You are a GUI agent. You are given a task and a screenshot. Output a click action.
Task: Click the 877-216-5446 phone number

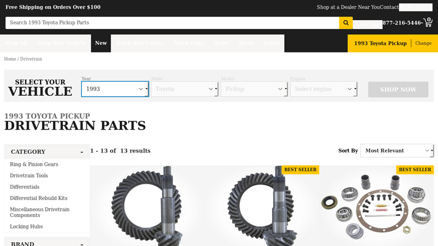point(402,23)
